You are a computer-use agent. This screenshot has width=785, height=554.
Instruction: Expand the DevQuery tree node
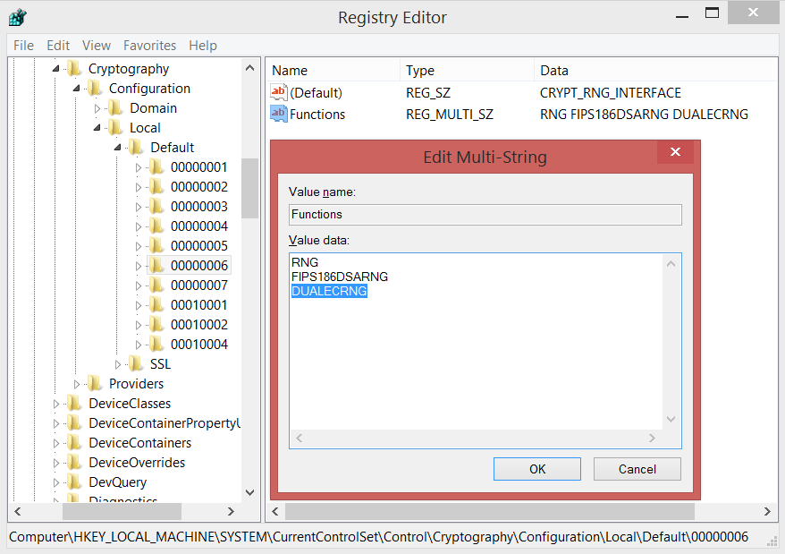(x=56, y=482)
